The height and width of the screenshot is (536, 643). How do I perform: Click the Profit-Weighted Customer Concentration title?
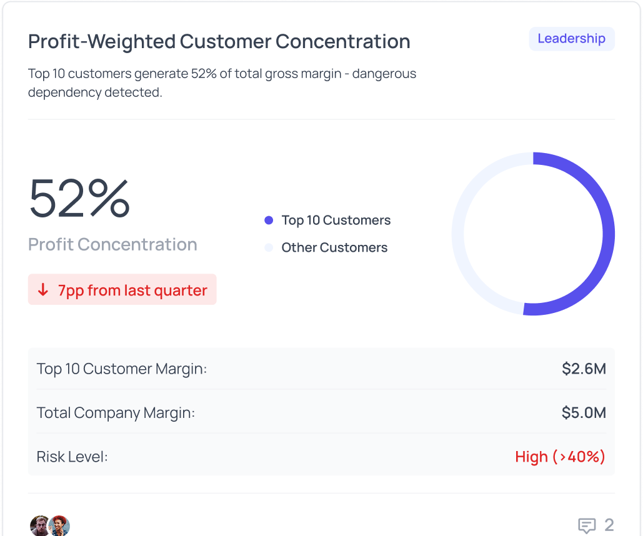[219, 42]
